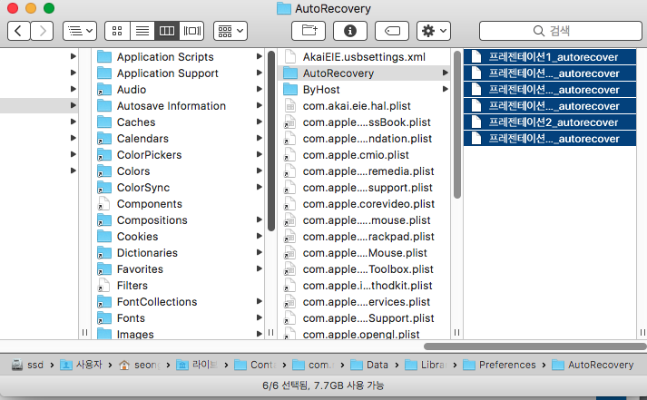Viewport: 647px width, 400px height.
Task: Click the edit tags button
Action: (392, 31)
